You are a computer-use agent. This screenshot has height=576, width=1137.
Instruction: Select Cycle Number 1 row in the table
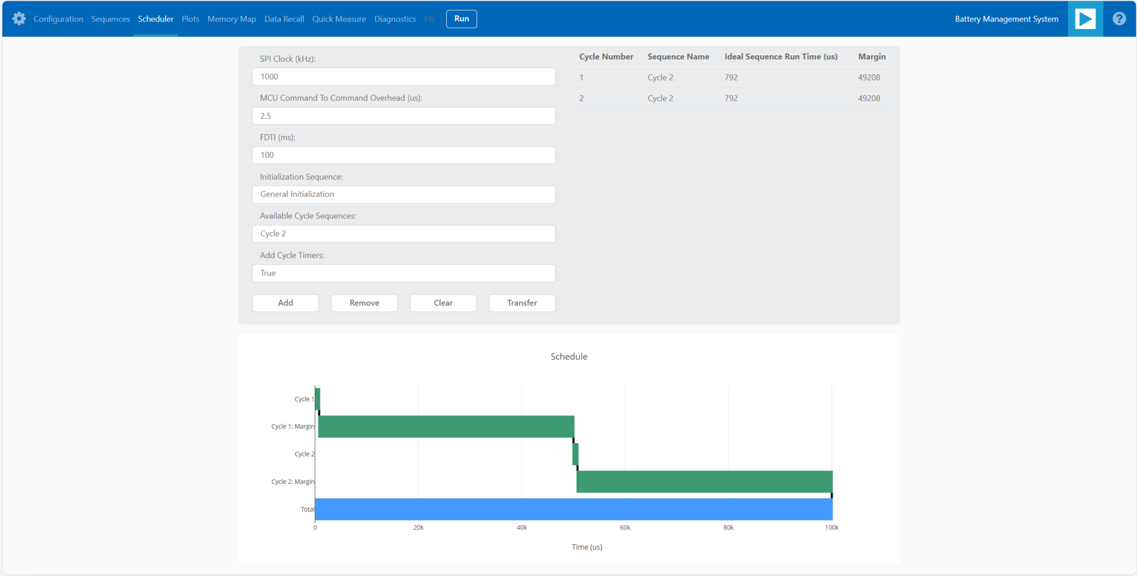pyautogui.click(x=733, y=77)
